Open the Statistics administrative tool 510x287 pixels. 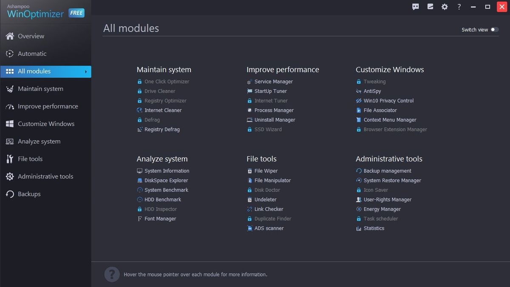(373, 228)
